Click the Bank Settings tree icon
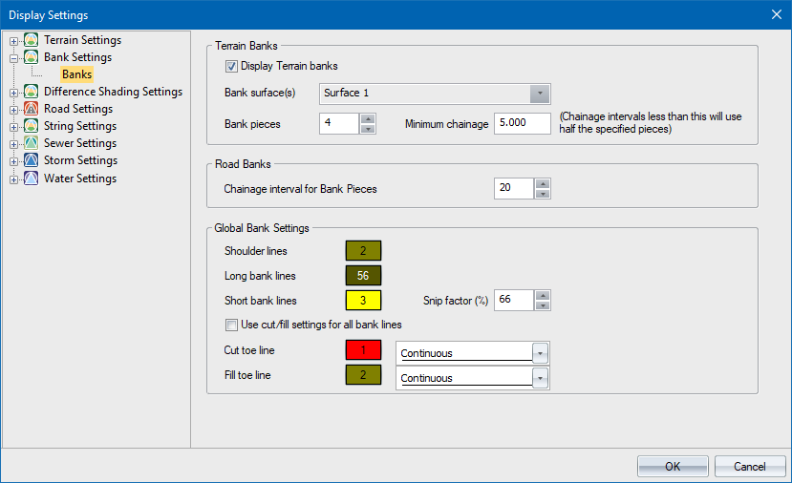This screenshot has height=483, width=792. [x=31, y=57]
